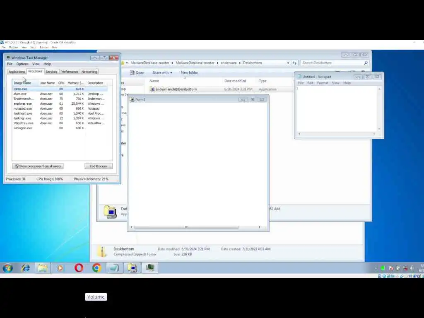
Task: Click the End Process button
Action: tap(99, 166)
